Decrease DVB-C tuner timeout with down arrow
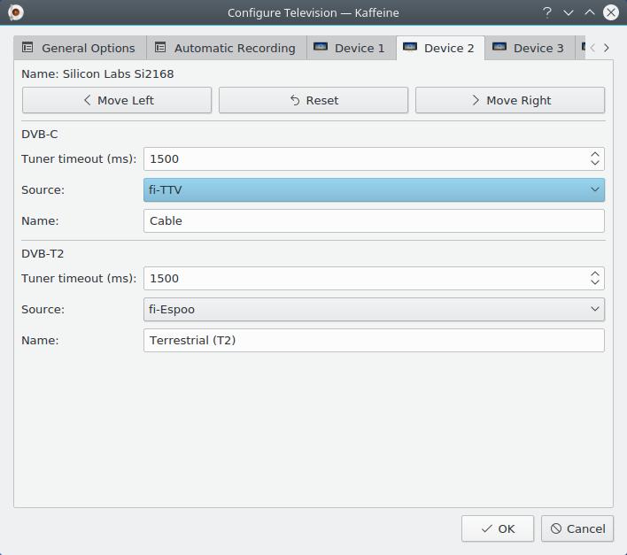627x555 pixels. tap(594, 163)
